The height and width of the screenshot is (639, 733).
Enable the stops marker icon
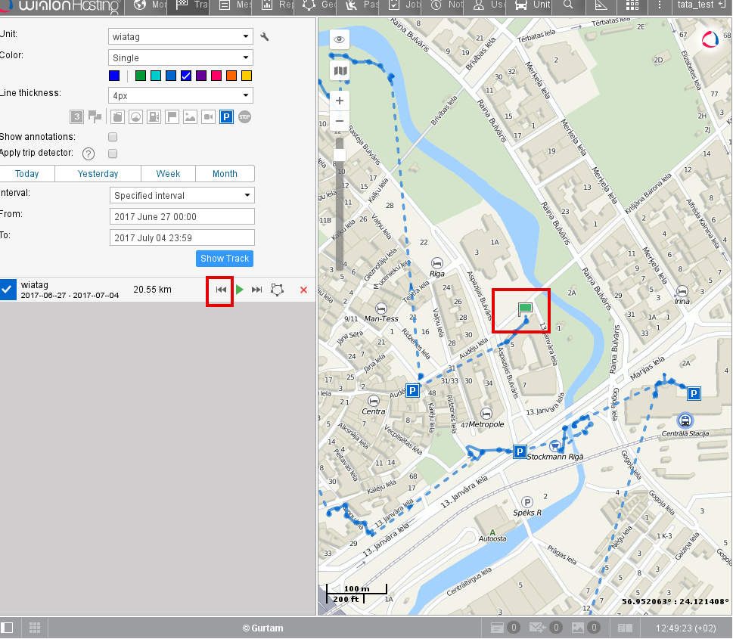pos(244,116)
